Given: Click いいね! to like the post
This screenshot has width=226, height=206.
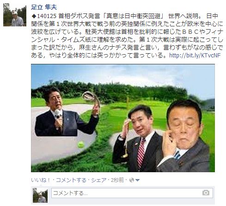Looking at the screenshot, I should tap(41, 180).
